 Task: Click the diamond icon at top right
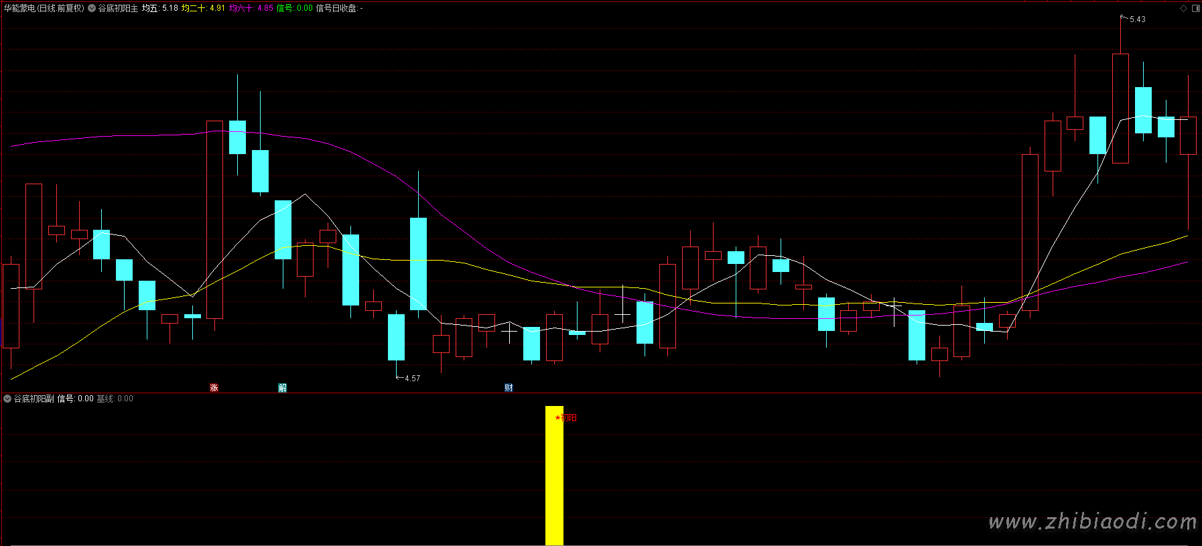1183,8
